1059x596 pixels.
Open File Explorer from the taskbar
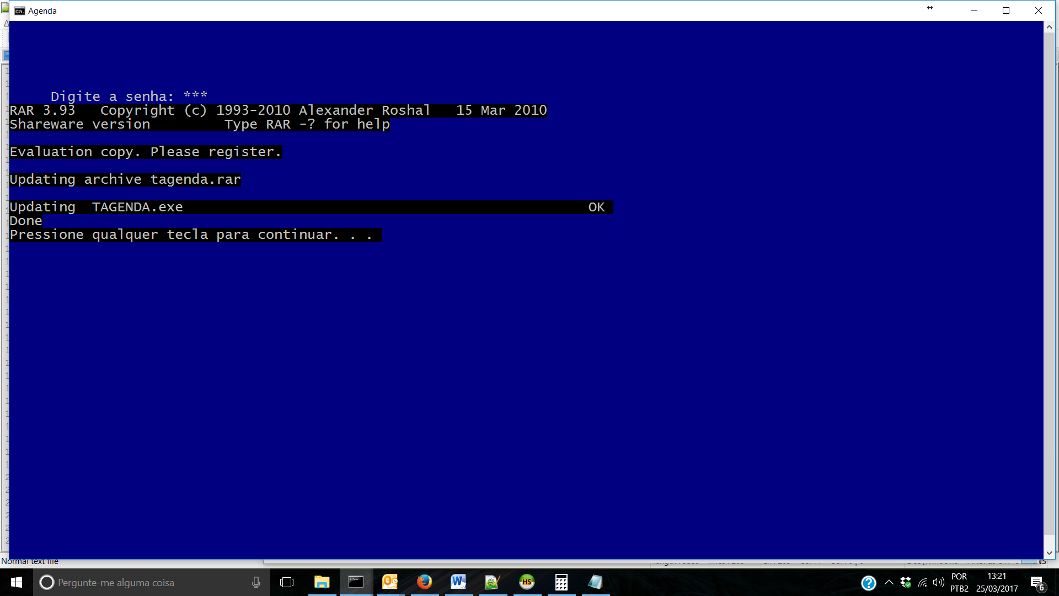point(322,582)
